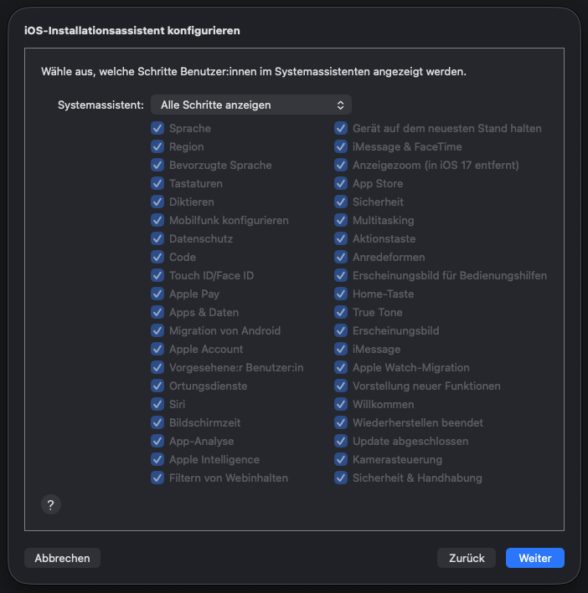Image resolution: width=588 pixels, height=593 pixels.
Task: Uncheck the Region checkbox
Action: (157, 146)
